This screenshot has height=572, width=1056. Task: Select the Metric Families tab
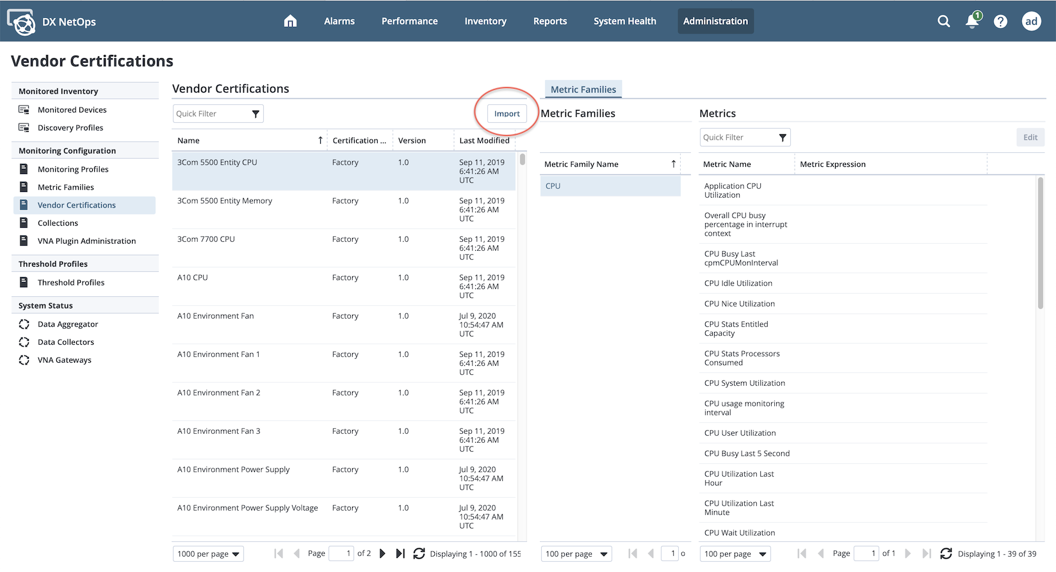pos(583,90)
